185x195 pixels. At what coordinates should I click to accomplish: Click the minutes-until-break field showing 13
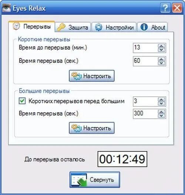coord(145,48)
